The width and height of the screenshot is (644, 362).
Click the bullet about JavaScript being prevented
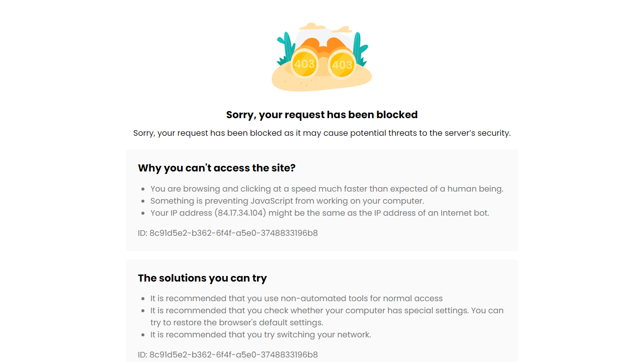point(287,201)
